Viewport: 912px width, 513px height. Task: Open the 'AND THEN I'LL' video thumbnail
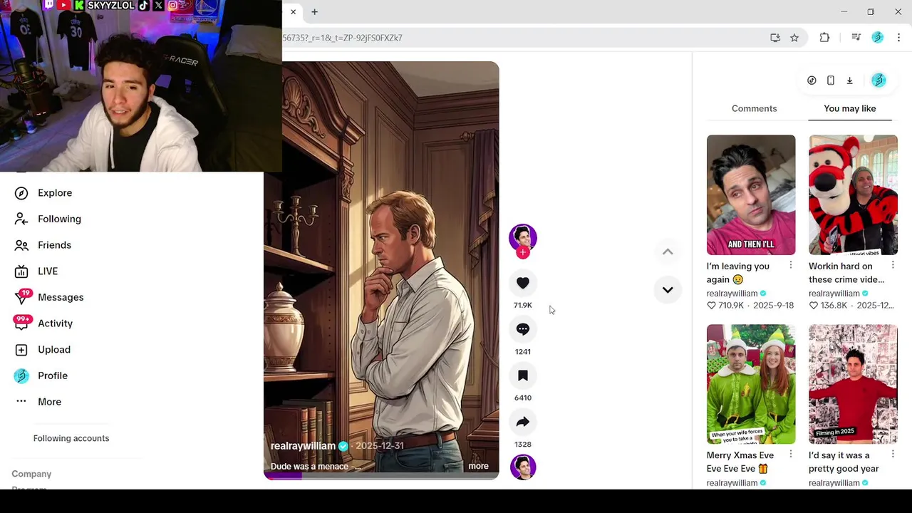coord(751,195)
